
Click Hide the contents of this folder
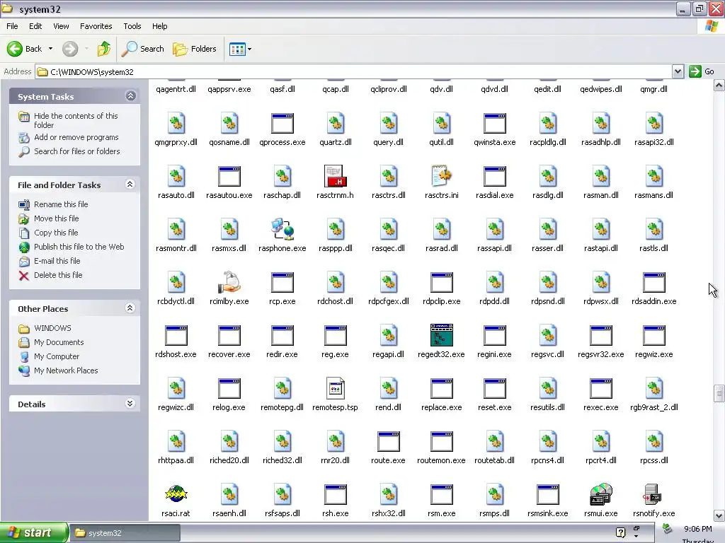point(76,120)
